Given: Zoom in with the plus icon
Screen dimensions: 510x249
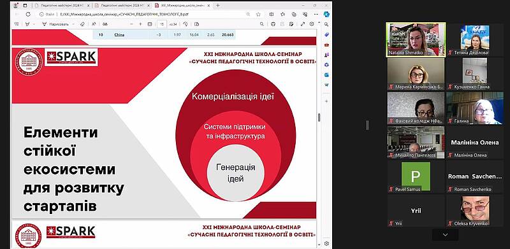Looking at the screenshot, I should [x=140, y=24].
